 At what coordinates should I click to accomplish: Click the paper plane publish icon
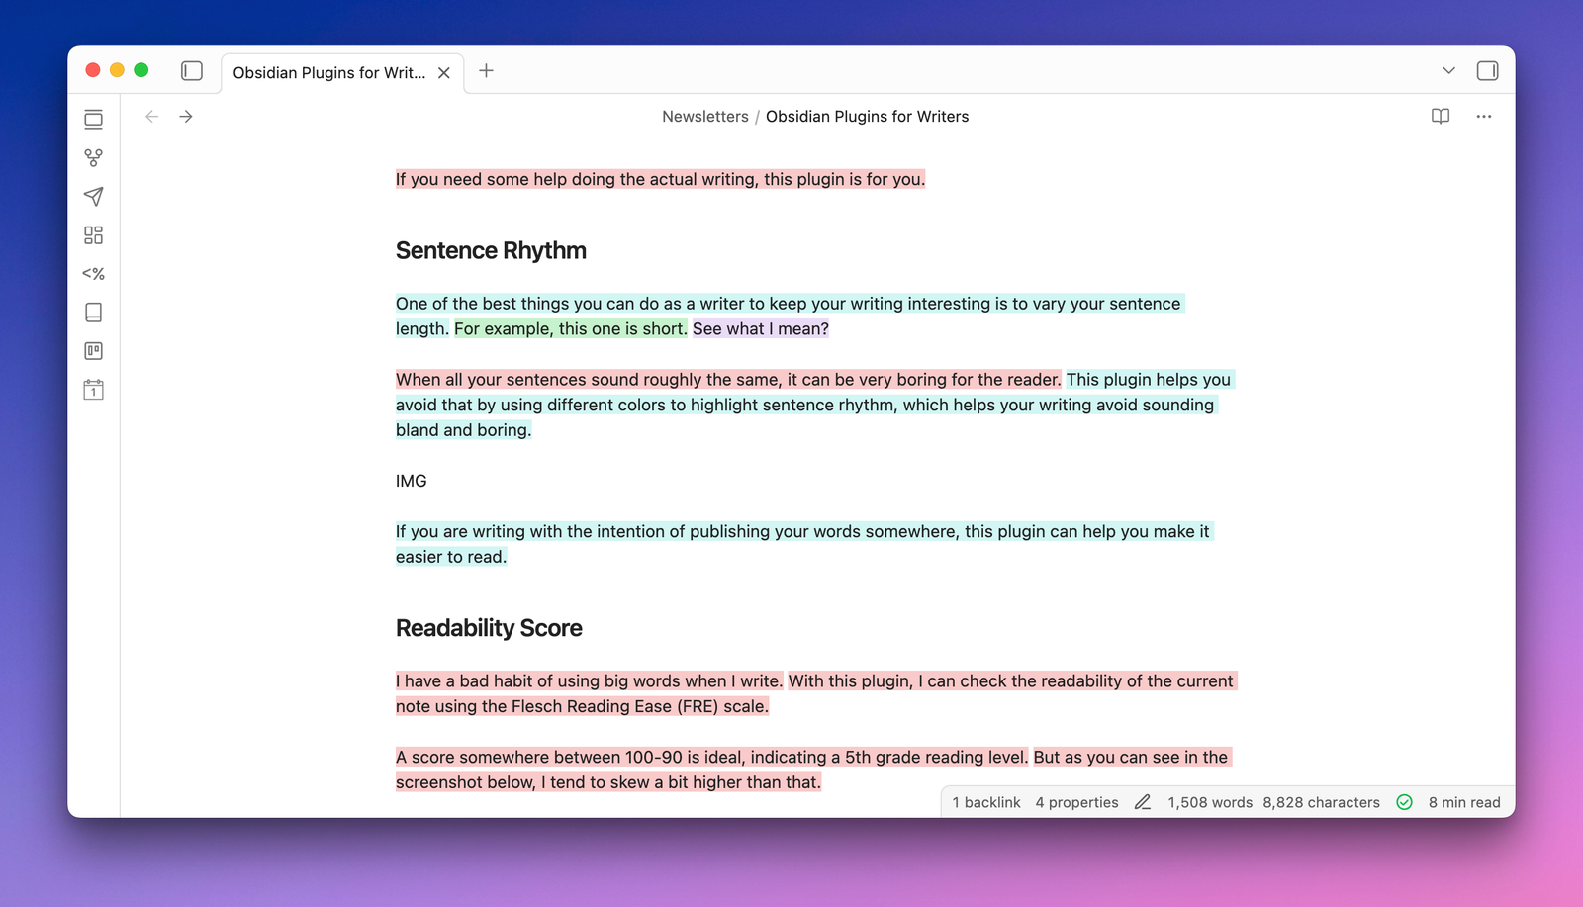click(x=93, y=196)
